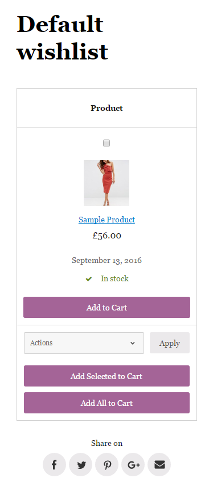This screenshot has width=213, height=490.
Task: Click Add Selected to Cart
Action: pos(107,376)
